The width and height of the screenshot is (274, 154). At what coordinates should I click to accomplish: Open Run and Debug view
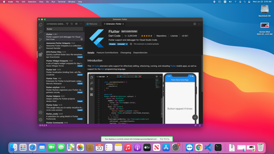pos(41,47)
